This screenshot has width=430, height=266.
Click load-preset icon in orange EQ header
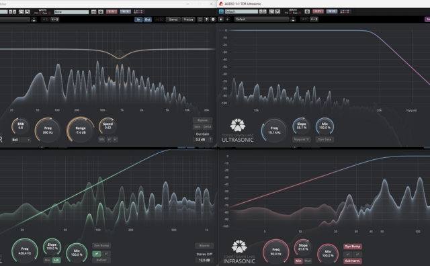click(x=21, y=12)
